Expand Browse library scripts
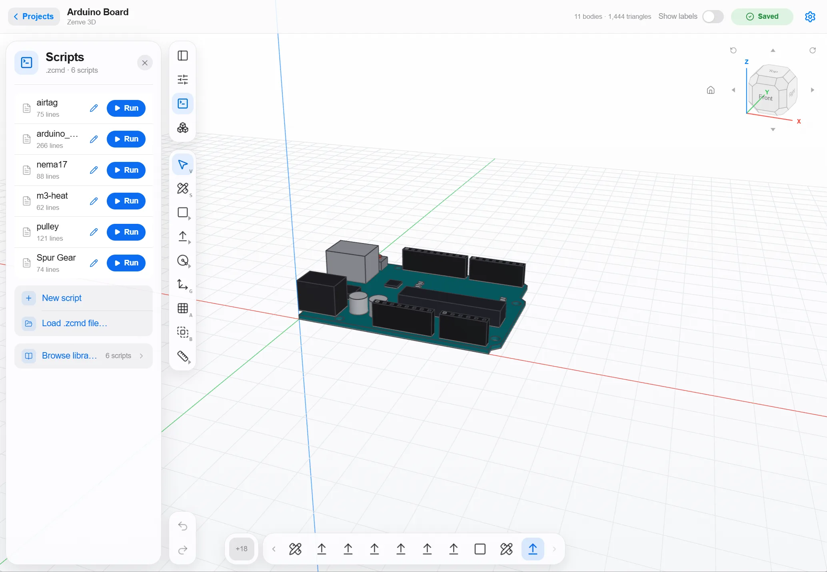The width and height of the screenshot is (827, 572). tap(84, 356)
